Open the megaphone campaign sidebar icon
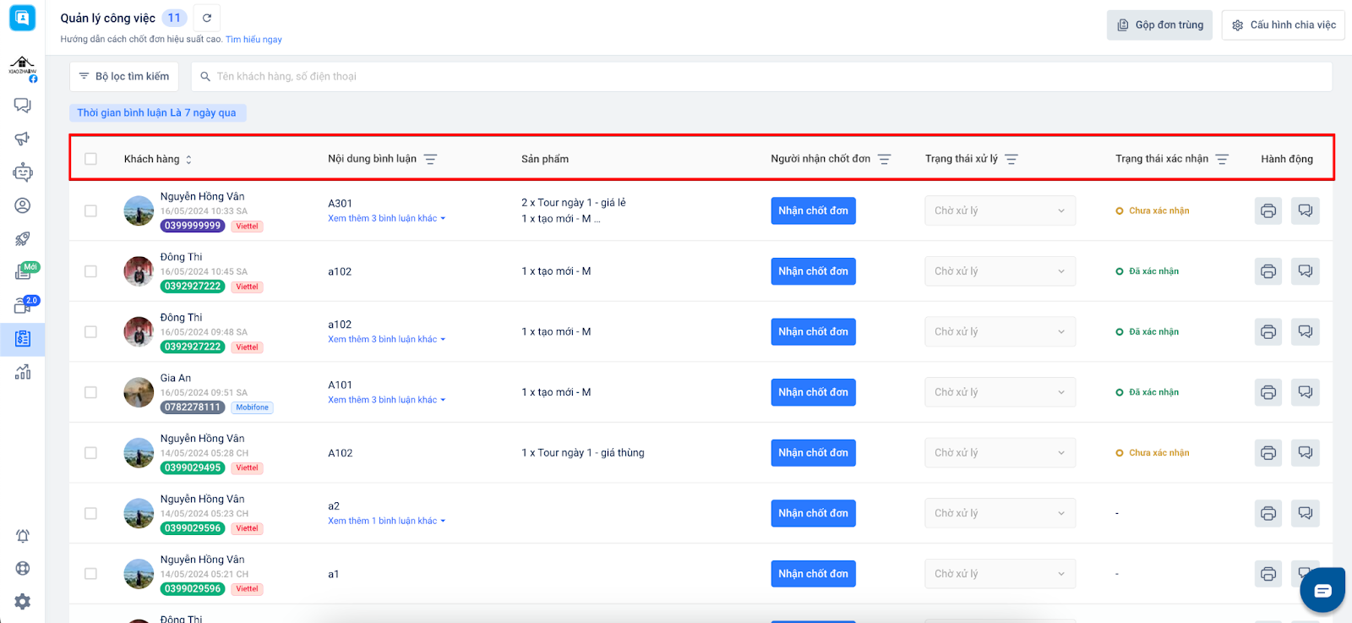The height and width of the screenshot is (623, 1352). 23,139
